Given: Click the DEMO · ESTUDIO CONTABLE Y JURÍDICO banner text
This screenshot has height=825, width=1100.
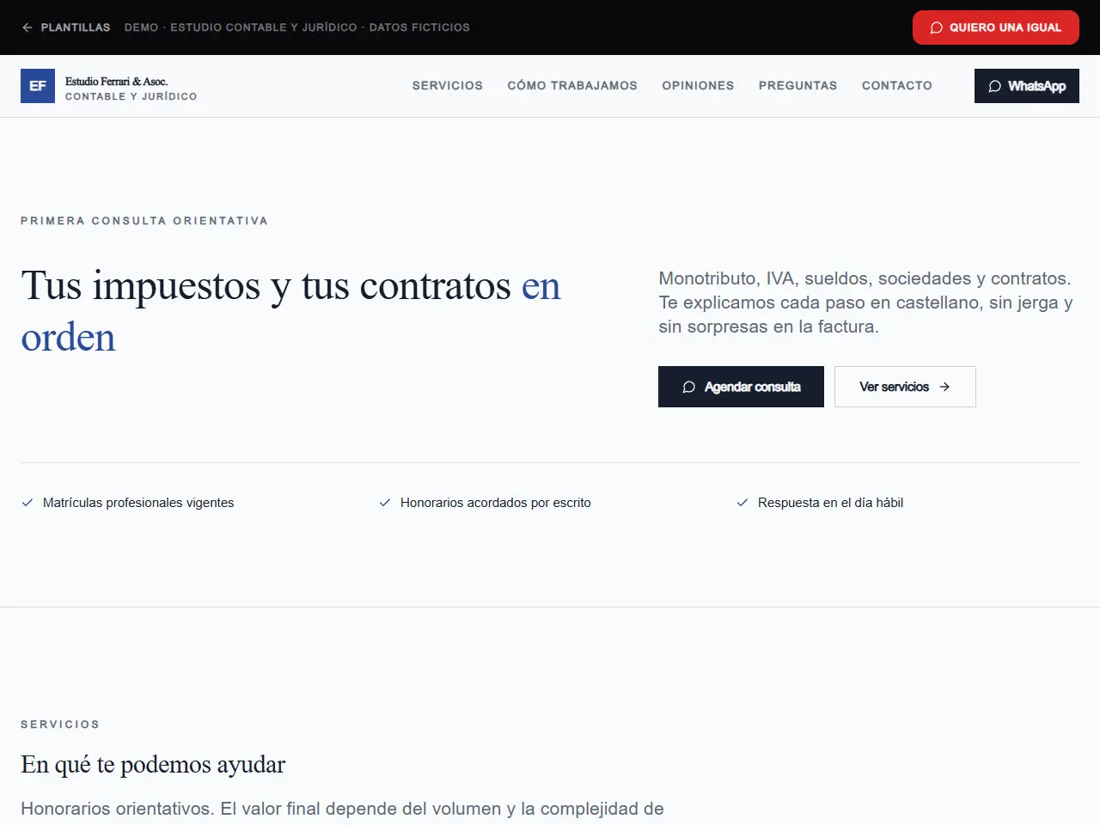Looking at the screenshot, I should coord(296,27).
